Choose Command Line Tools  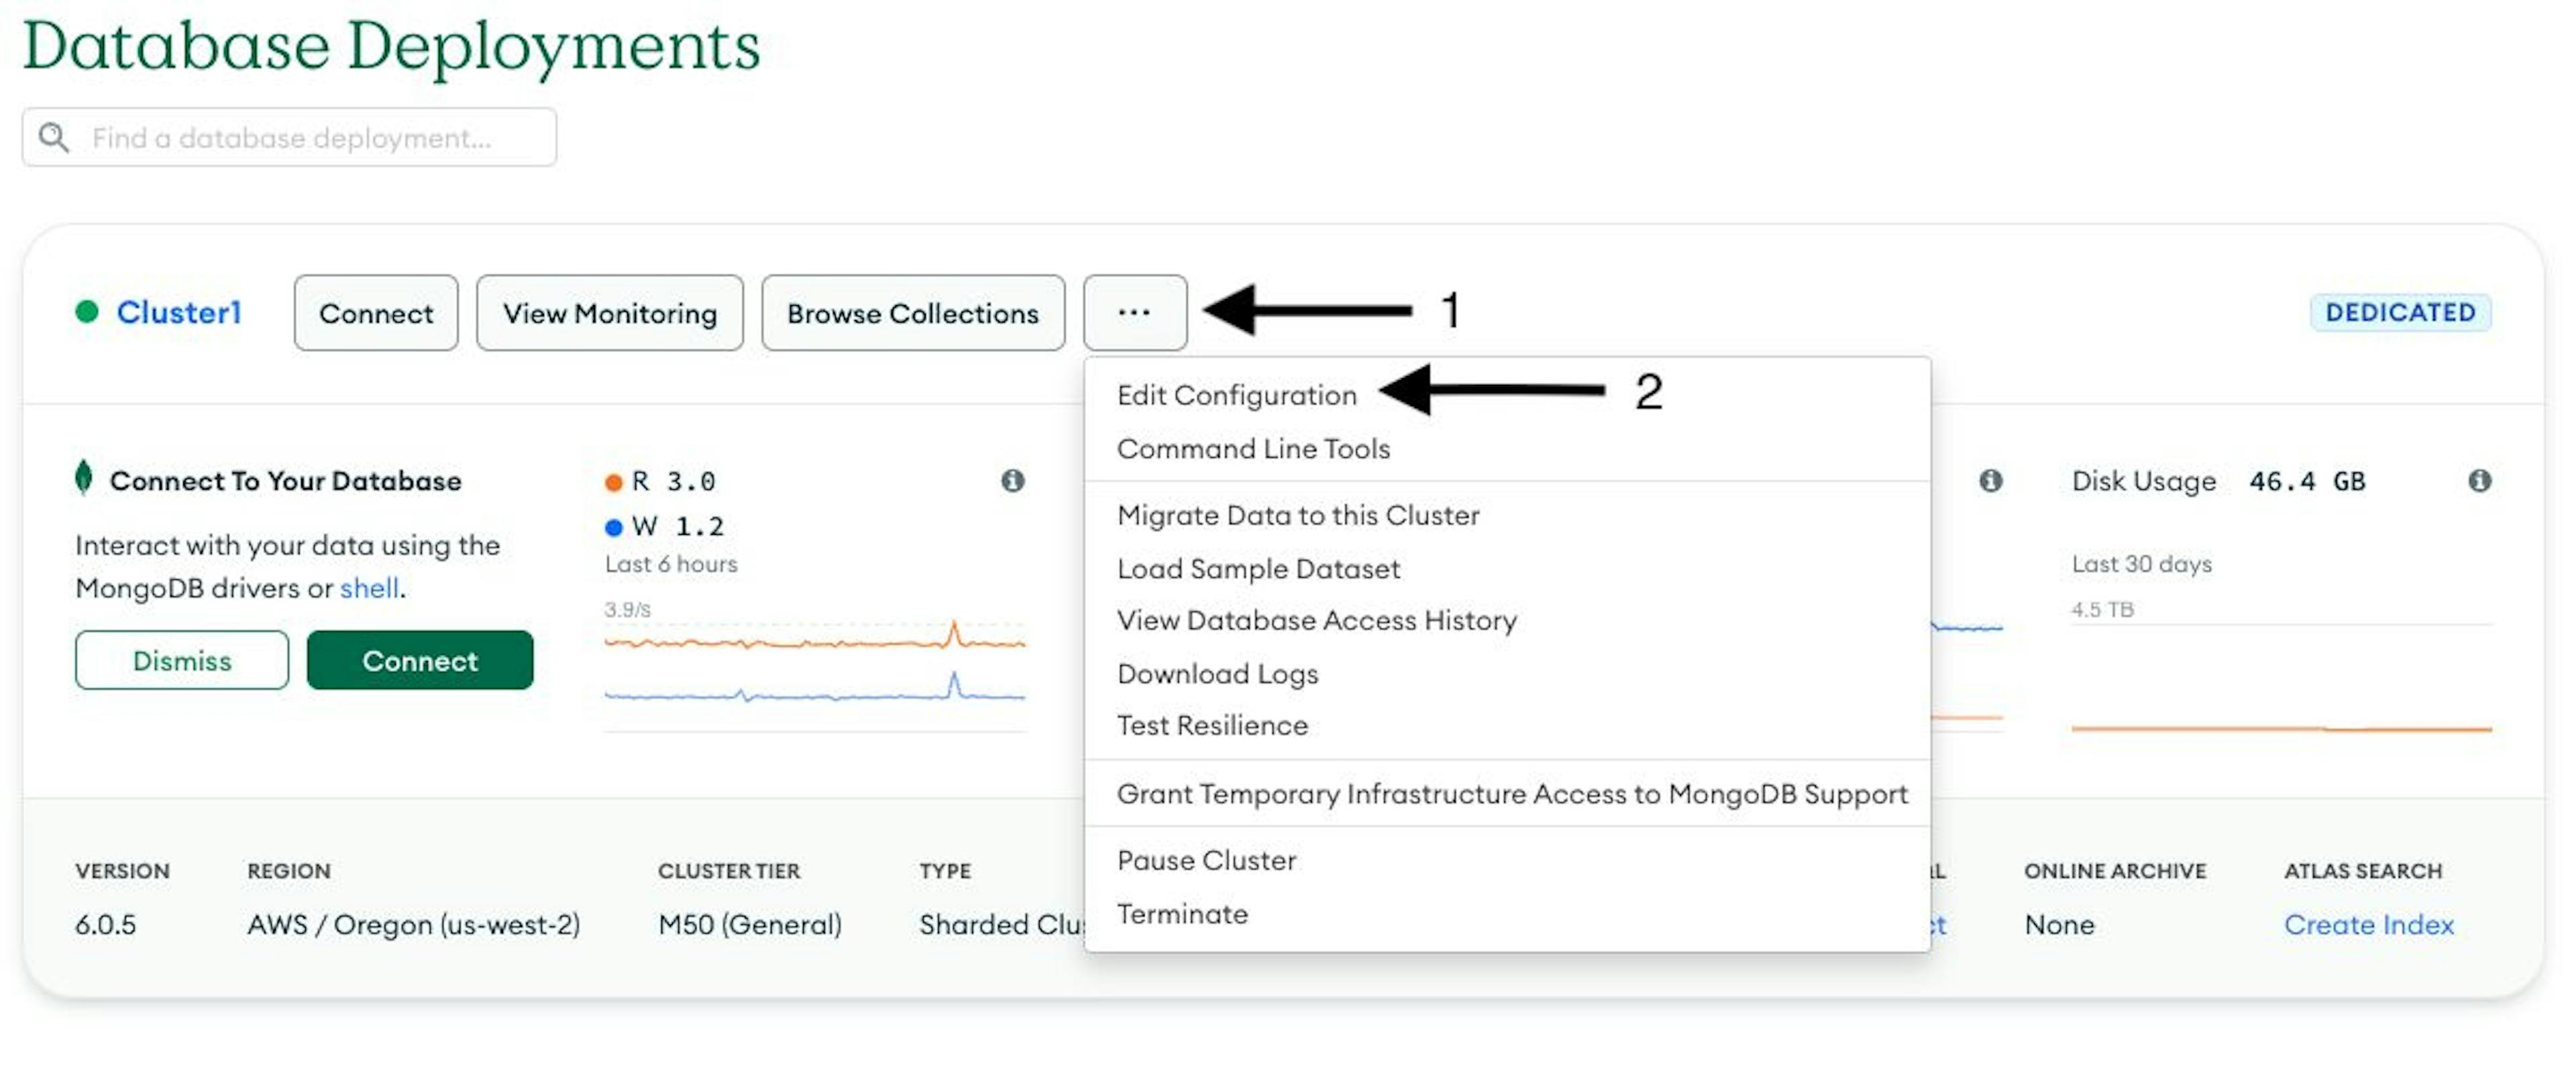tap(1253, 448)
